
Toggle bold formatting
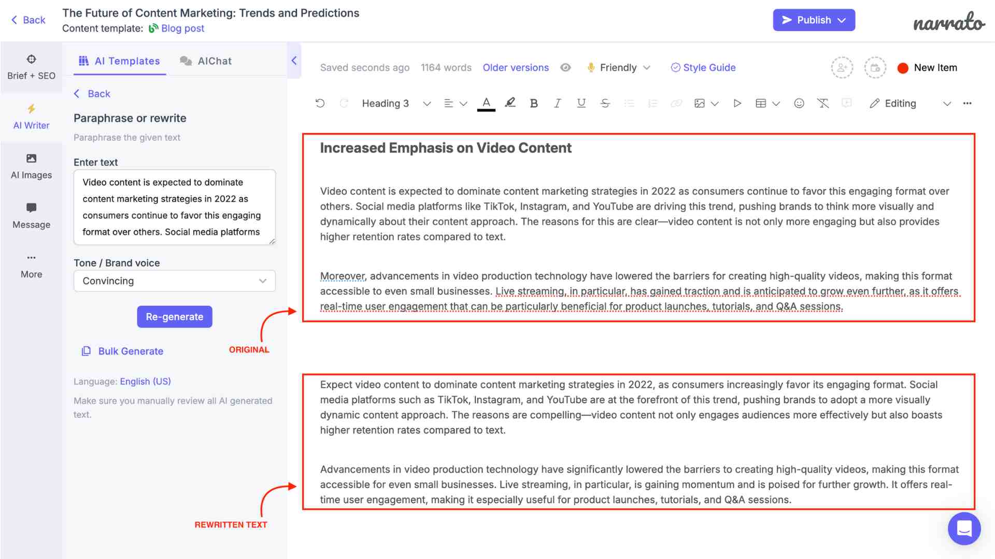[x=534, y=104]
